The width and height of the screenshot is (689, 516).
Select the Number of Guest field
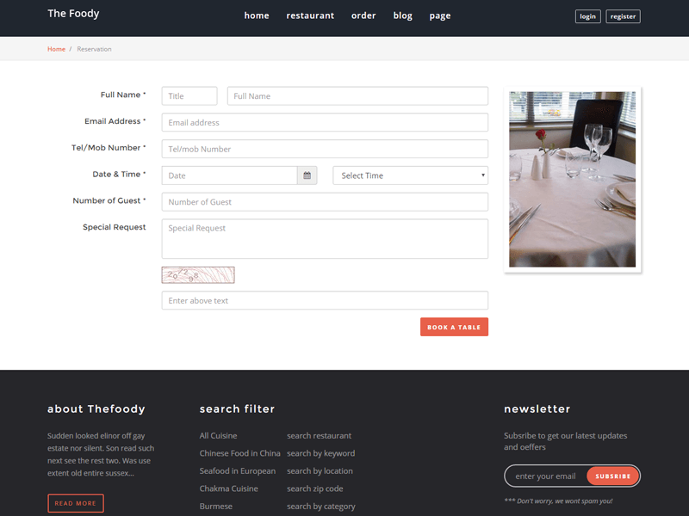(324, 202)
